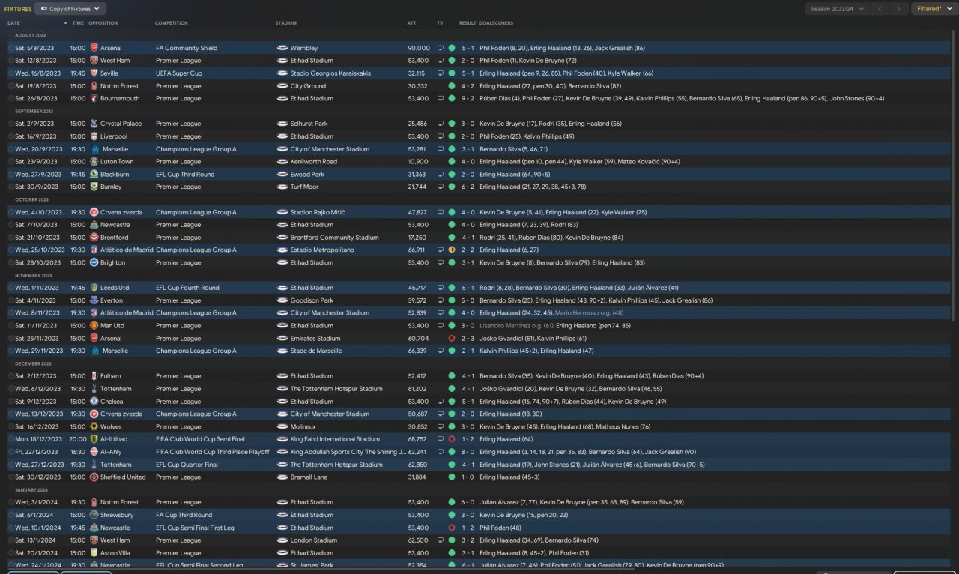Click the Brighton club badge
959x574 pixels.
pos(94,262)
